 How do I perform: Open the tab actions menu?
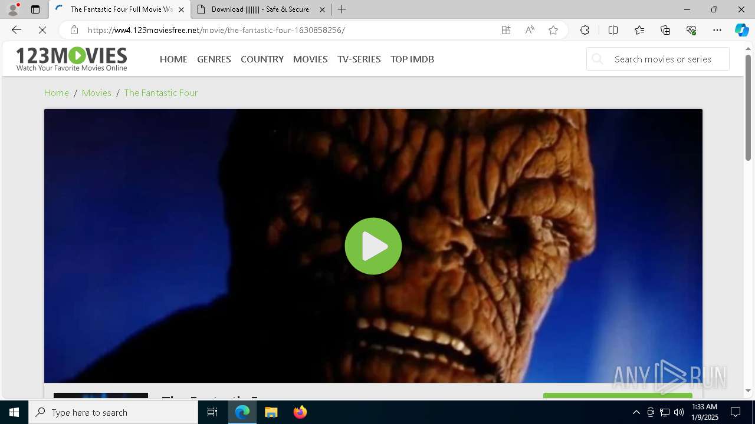coord(35,9)
